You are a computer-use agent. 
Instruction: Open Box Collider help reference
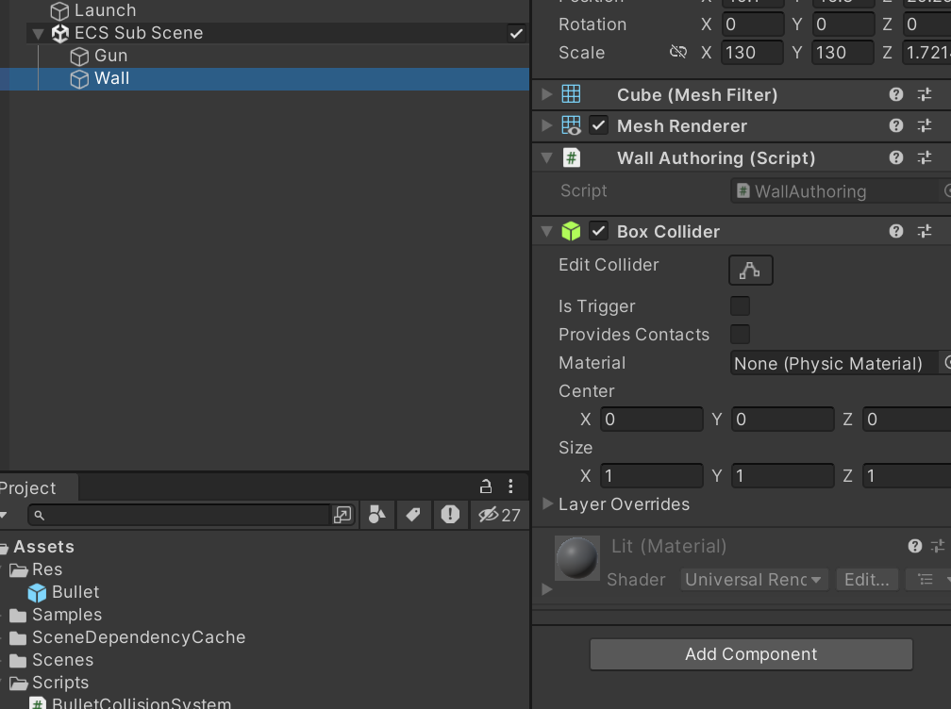tap(896, 231)
